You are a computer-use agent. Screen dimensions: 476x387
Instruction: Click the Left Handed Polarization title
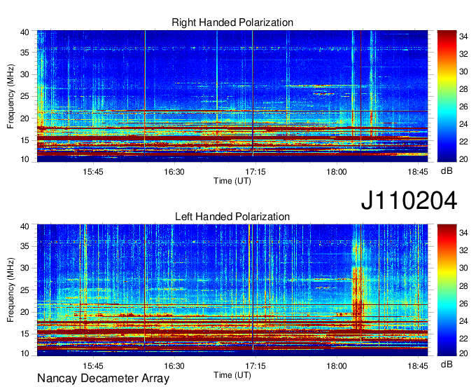(232, 217)
